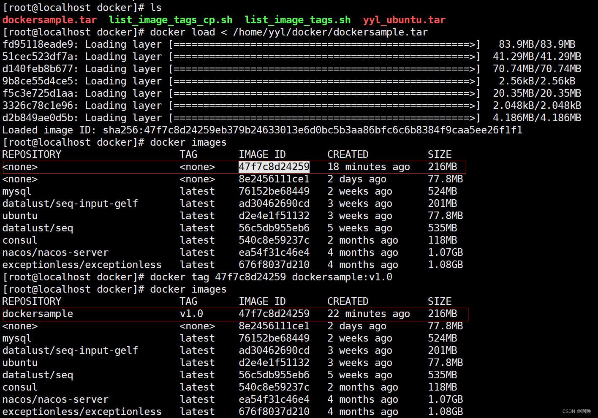
Task: Select the datalust/seq-input-gelf entry
Action: tap(70, 203)
